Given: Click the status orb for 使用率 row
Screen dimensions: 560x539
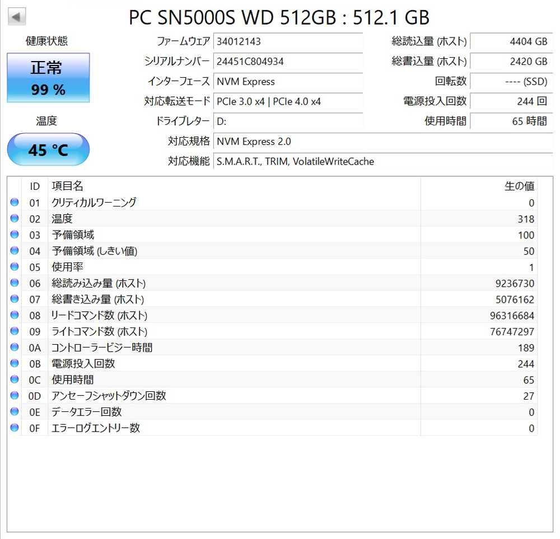Looking at the screenshot, I should click(x=15, y=267).
